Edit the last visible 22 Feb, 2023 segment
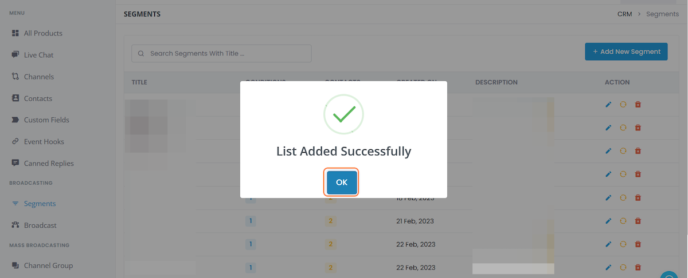The height and width of the screenshot is (278, 688). click(608, 267)
